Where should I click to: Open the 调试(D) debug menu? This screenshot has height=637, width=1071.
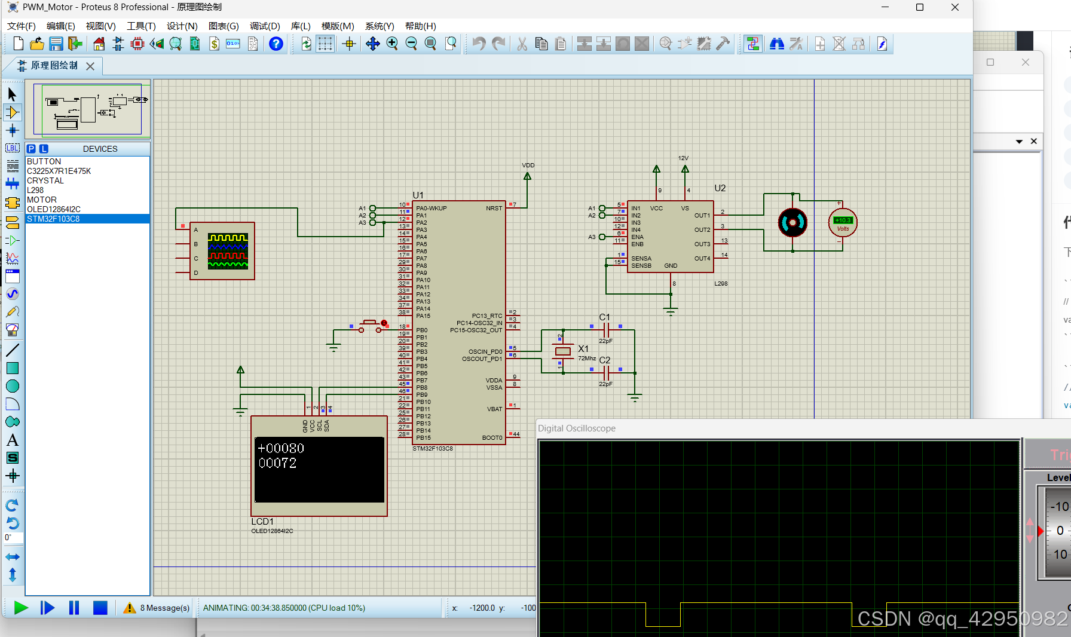[x=265, y=26]
